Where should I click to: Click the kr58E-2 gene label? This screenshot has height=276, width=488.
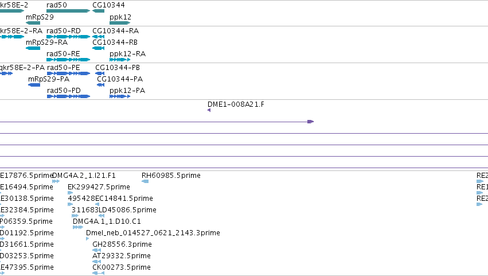[x=14, y=5]
